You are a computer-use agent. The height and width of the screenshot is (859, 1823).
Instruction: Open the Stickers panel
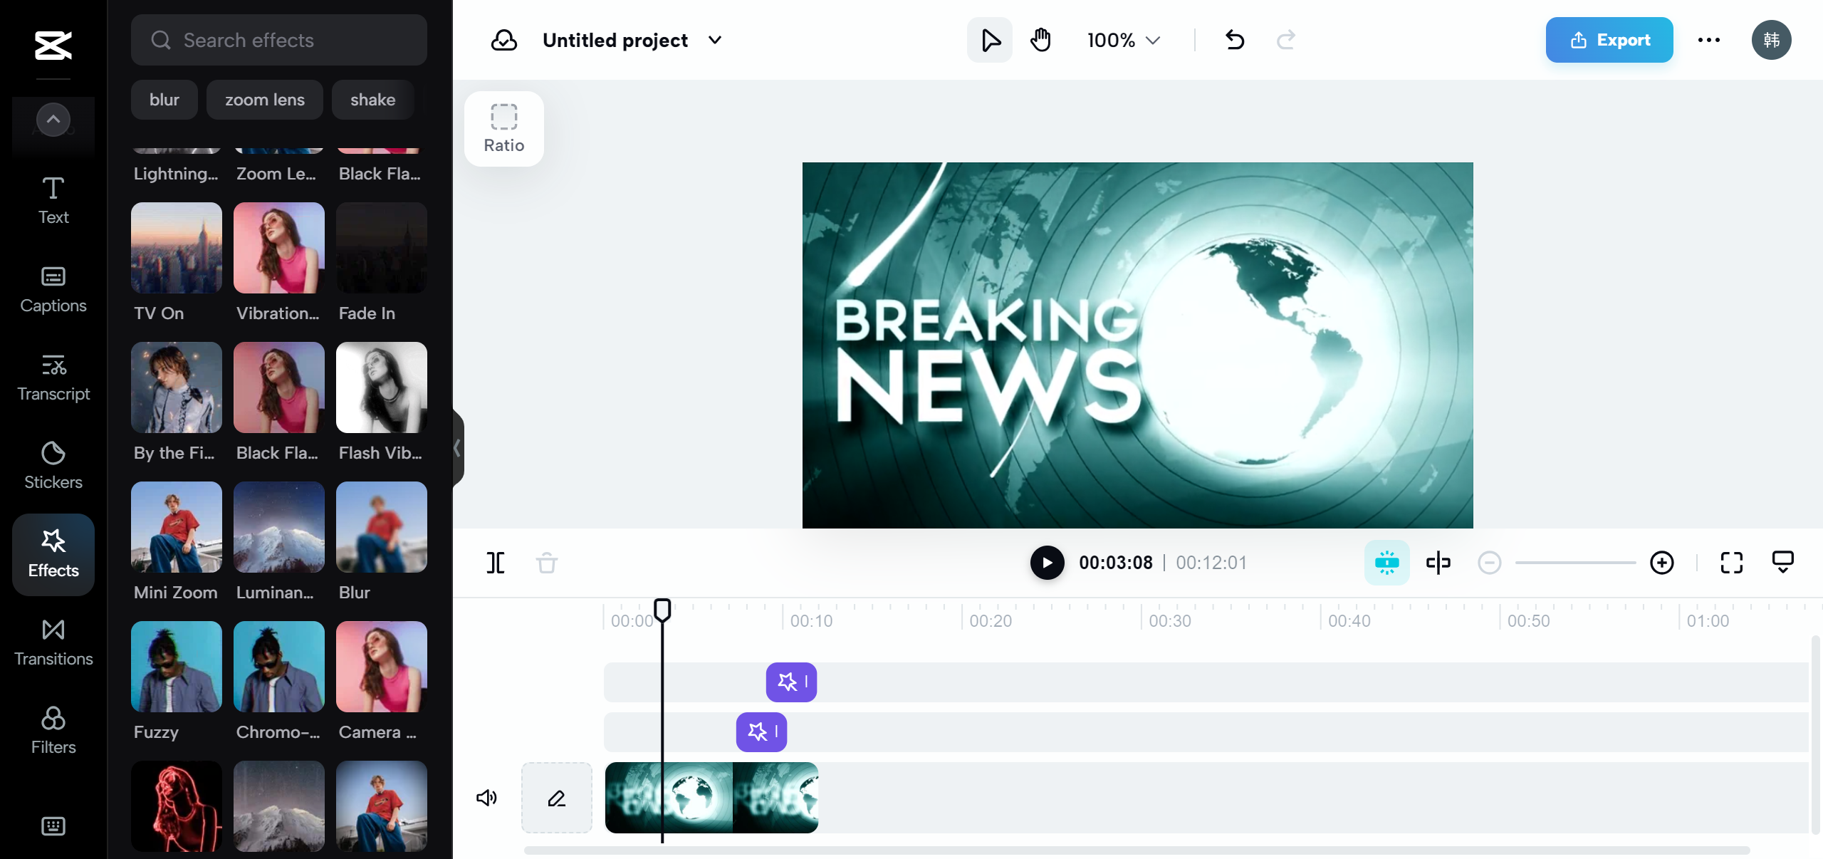[53, 465]
